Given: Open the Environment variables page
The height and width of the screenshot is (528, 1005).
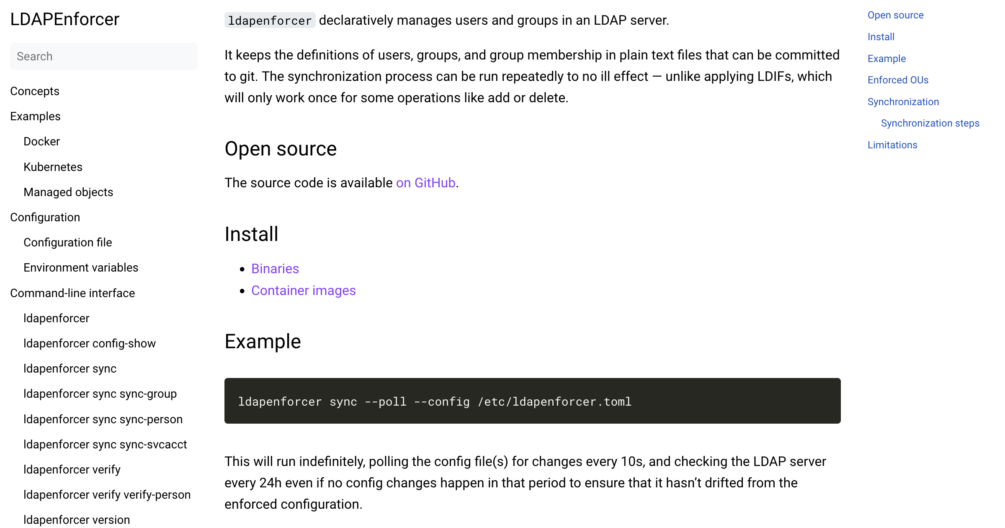Looking at the screenshot, I should click(x=81, y=267).
